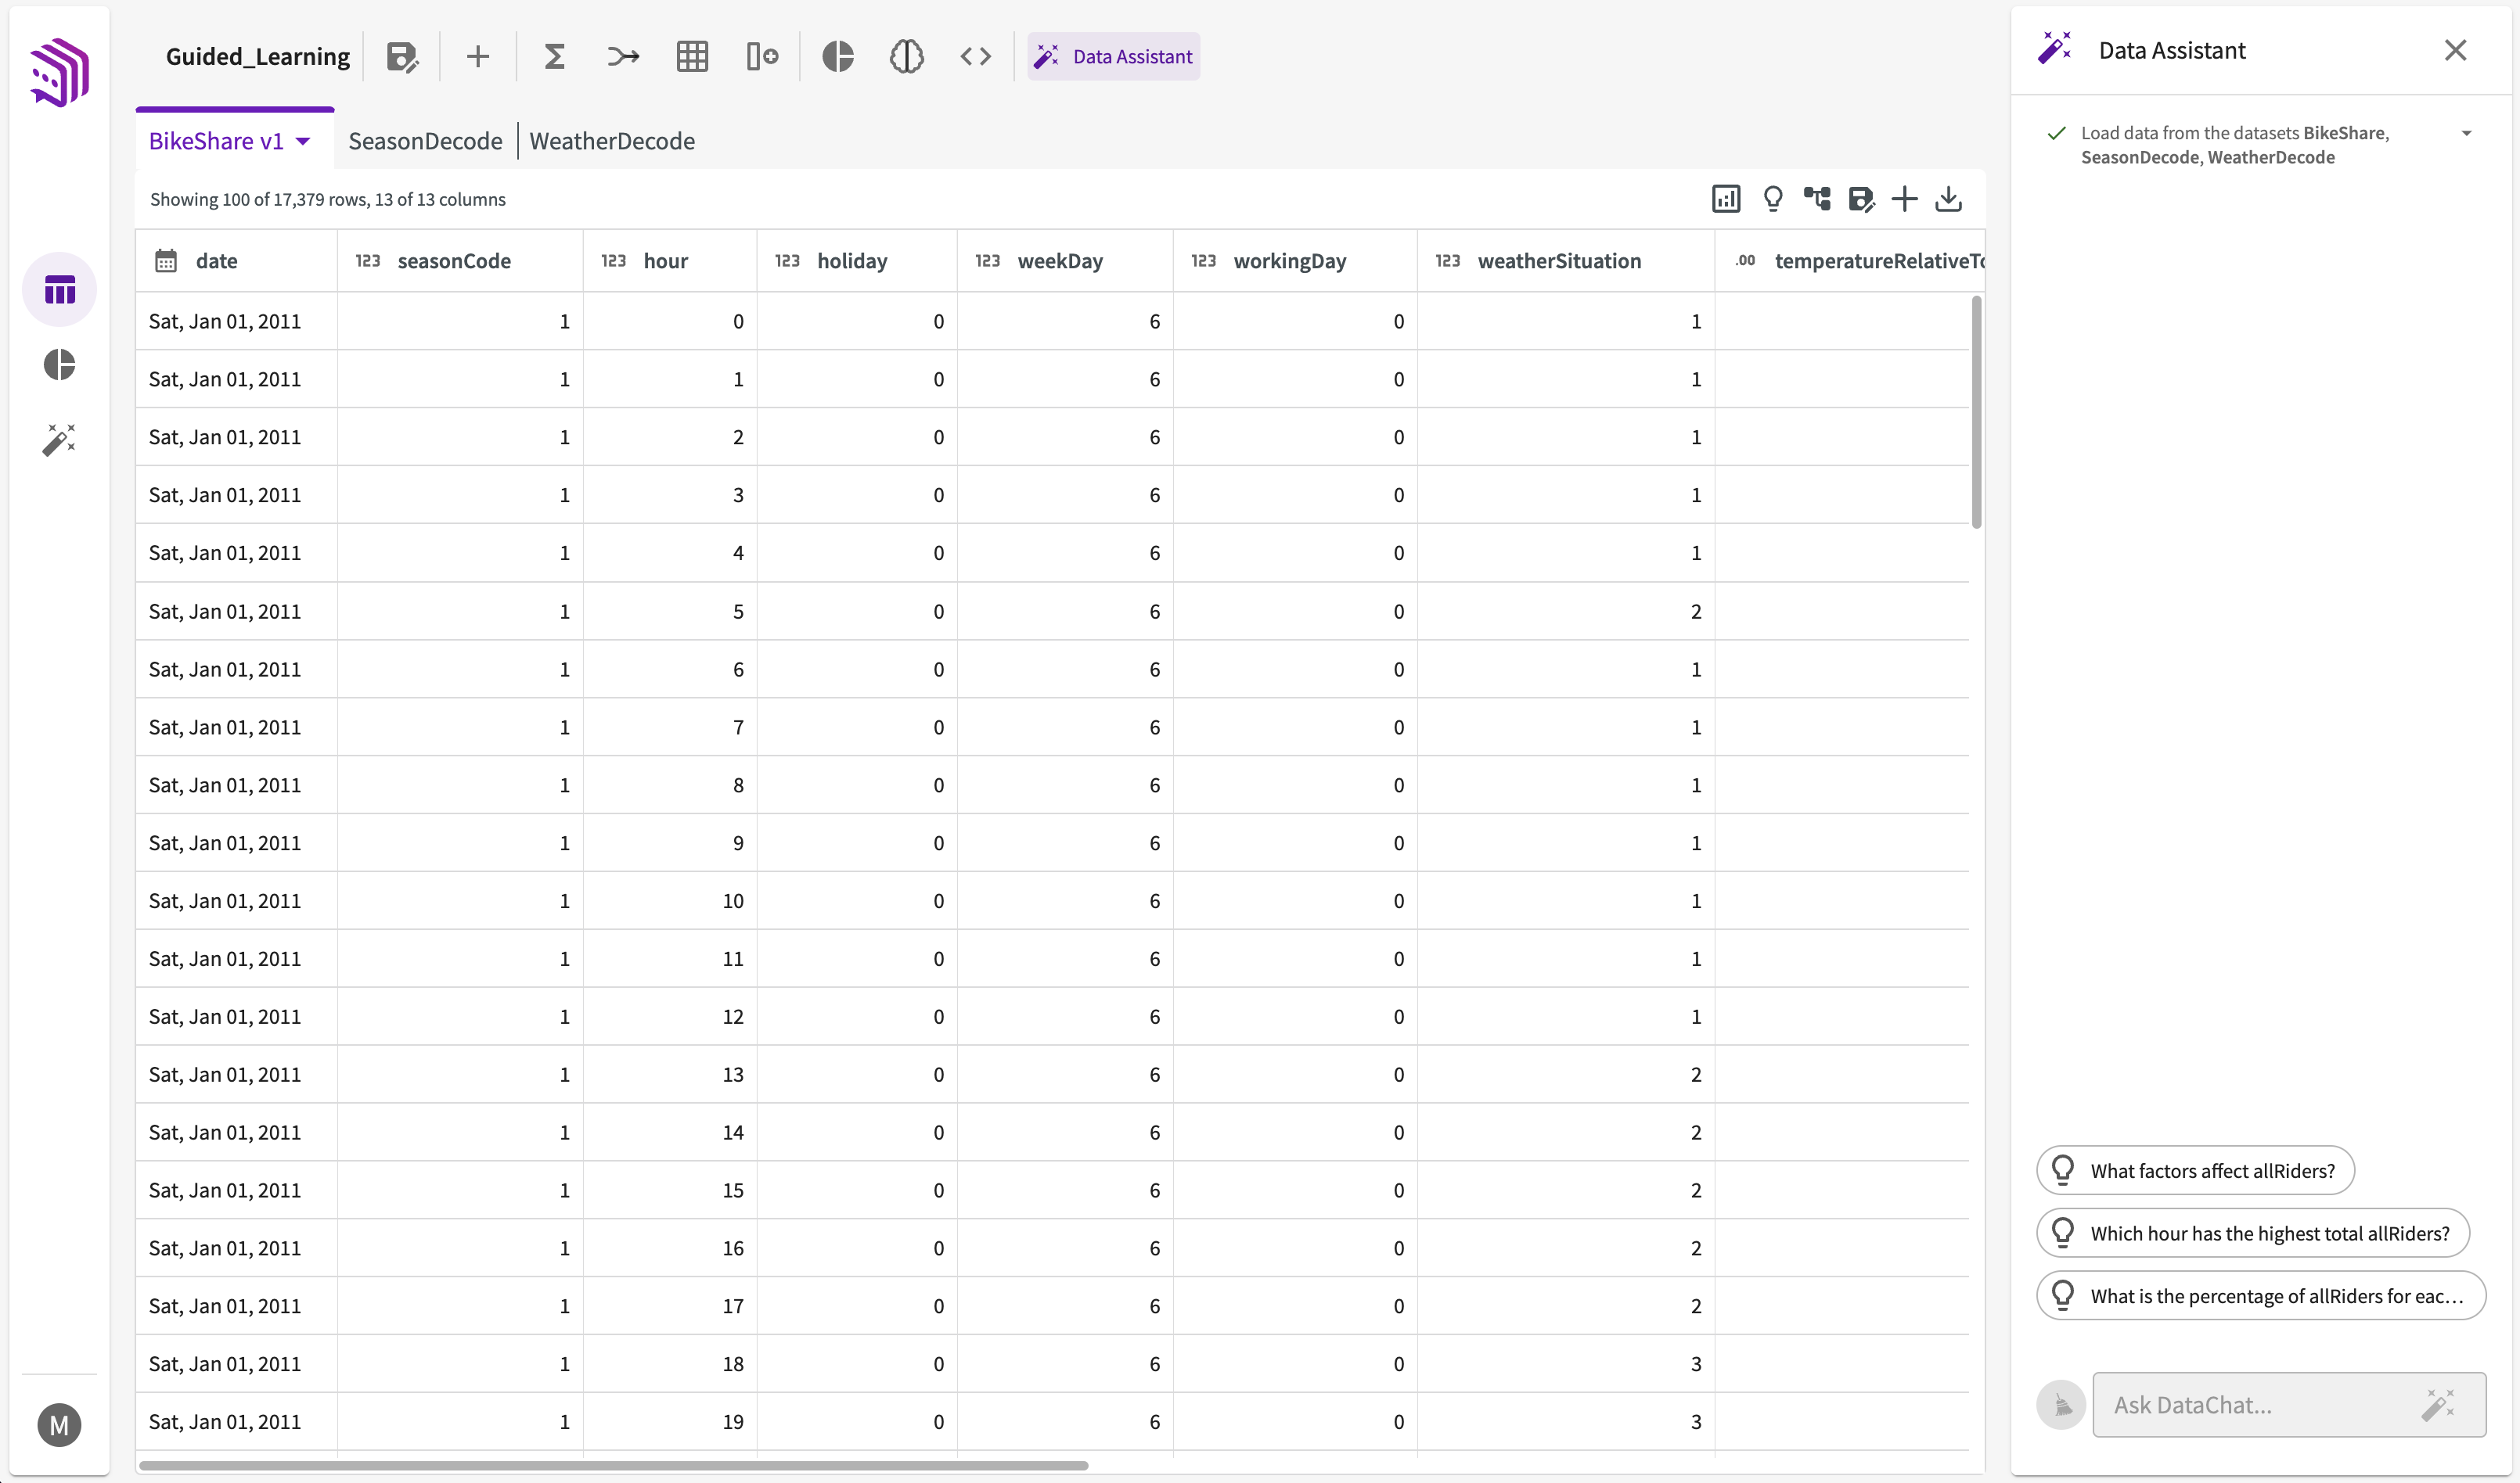Switch to the SeasonDecode tab
This screenshot has width=2520, height=1483.
click(x=425, y=141)
